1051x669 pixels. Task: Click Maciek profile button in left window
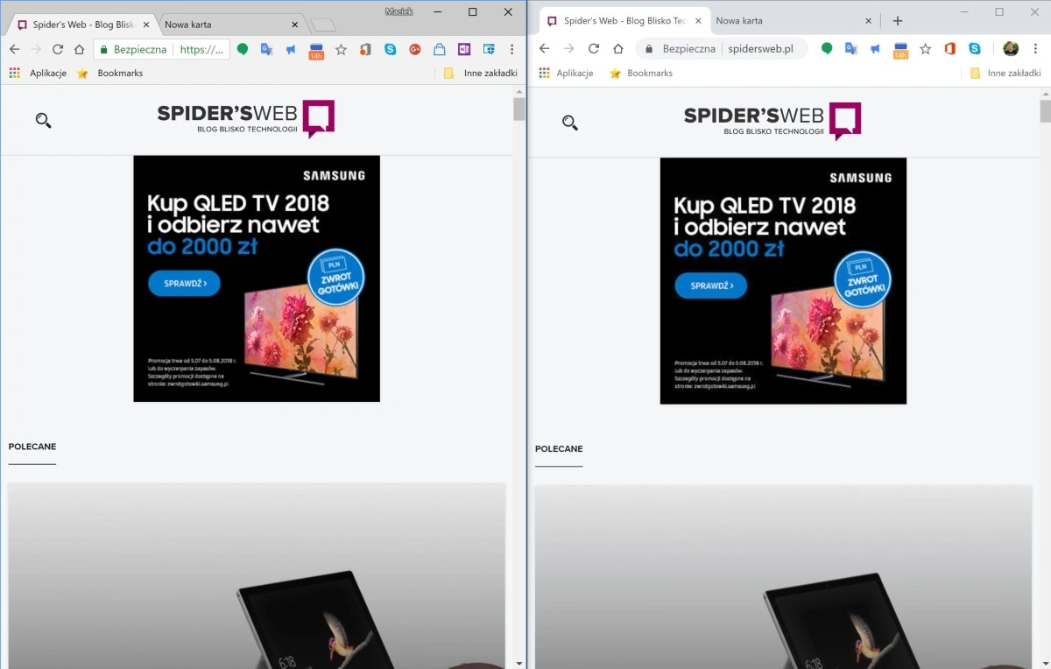coord(399,11)
